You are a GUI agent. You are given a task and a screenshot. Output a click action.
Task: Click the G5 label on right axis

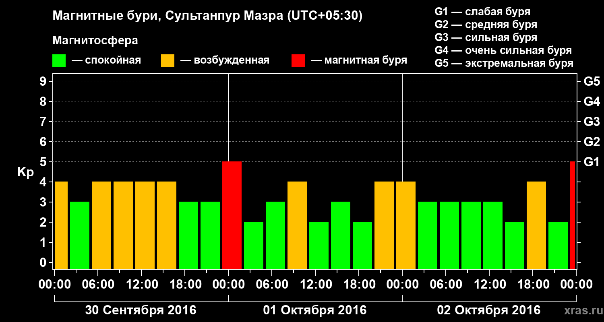[x=592, y=81]
